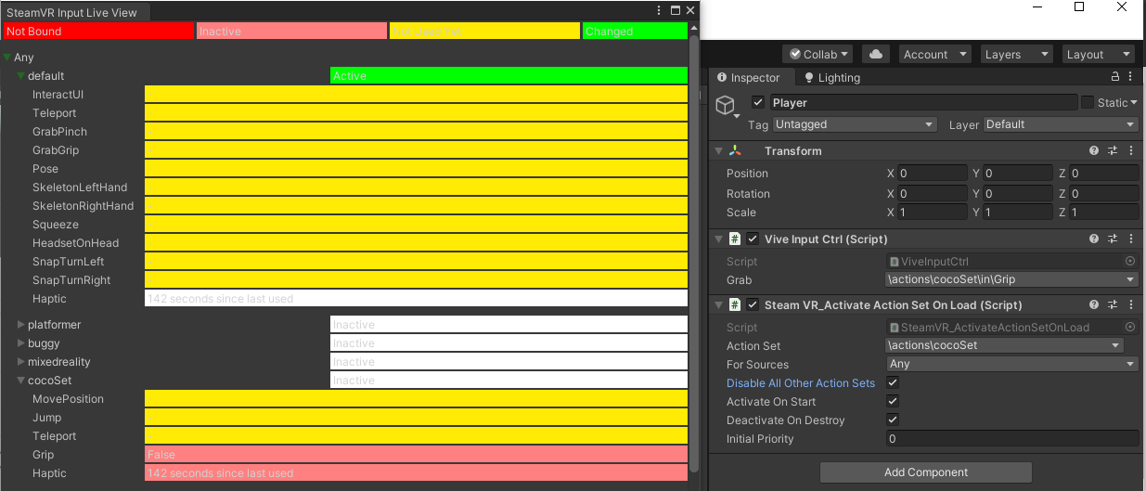Collapse the cocoSet action set
1146x491 pixels.
pos(20,381)
